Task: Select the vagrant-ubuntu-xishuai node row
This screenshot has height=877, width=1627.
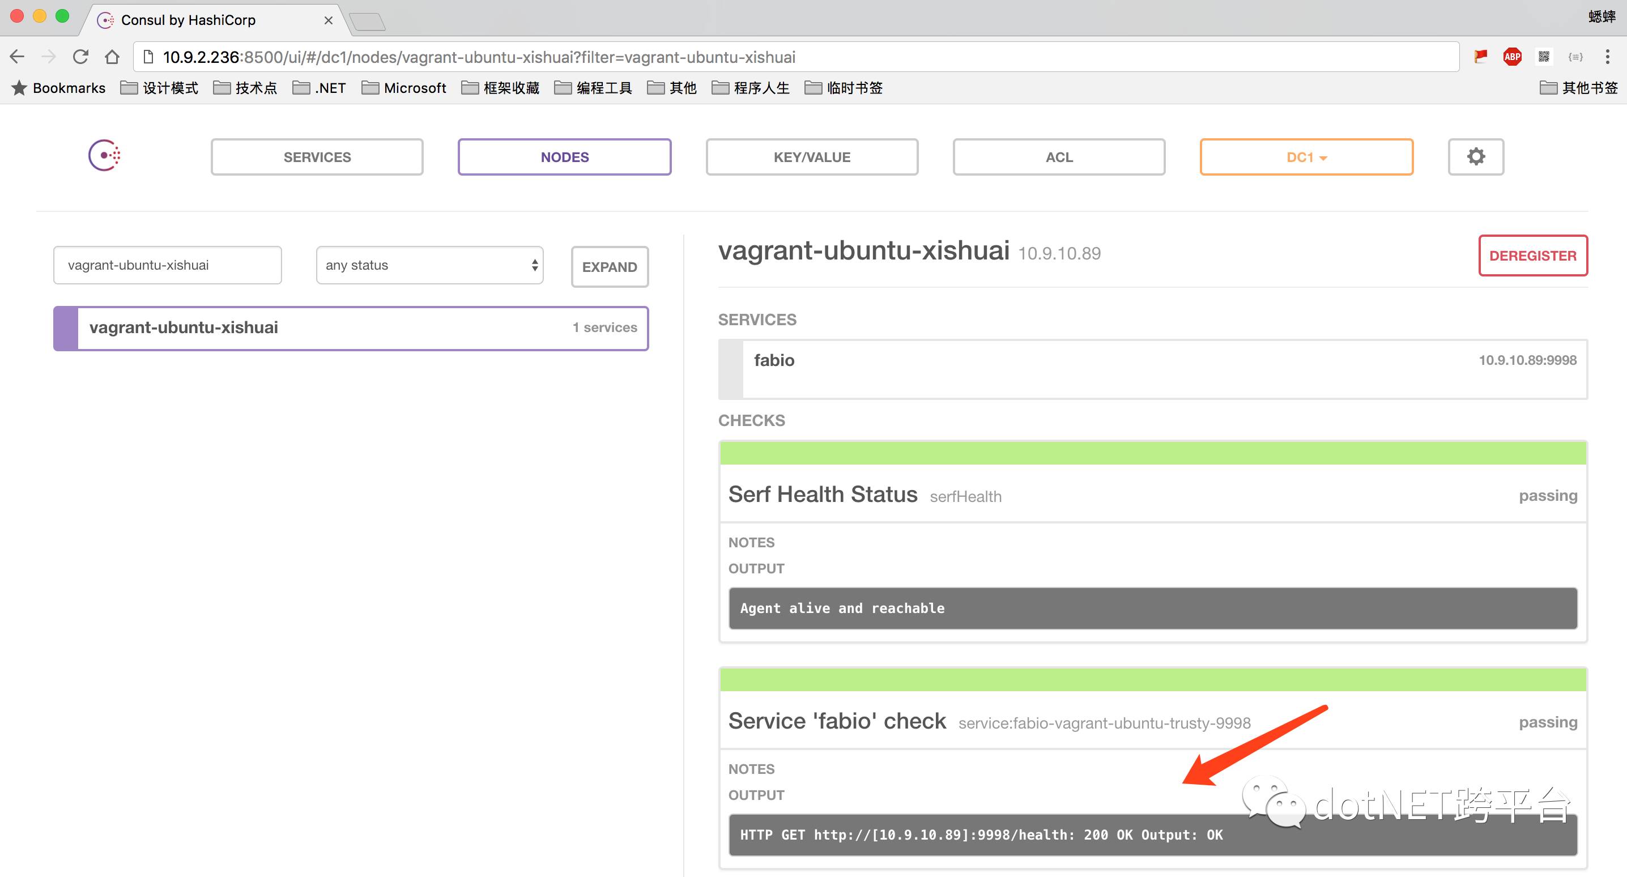Action: (x=351, y=328)
